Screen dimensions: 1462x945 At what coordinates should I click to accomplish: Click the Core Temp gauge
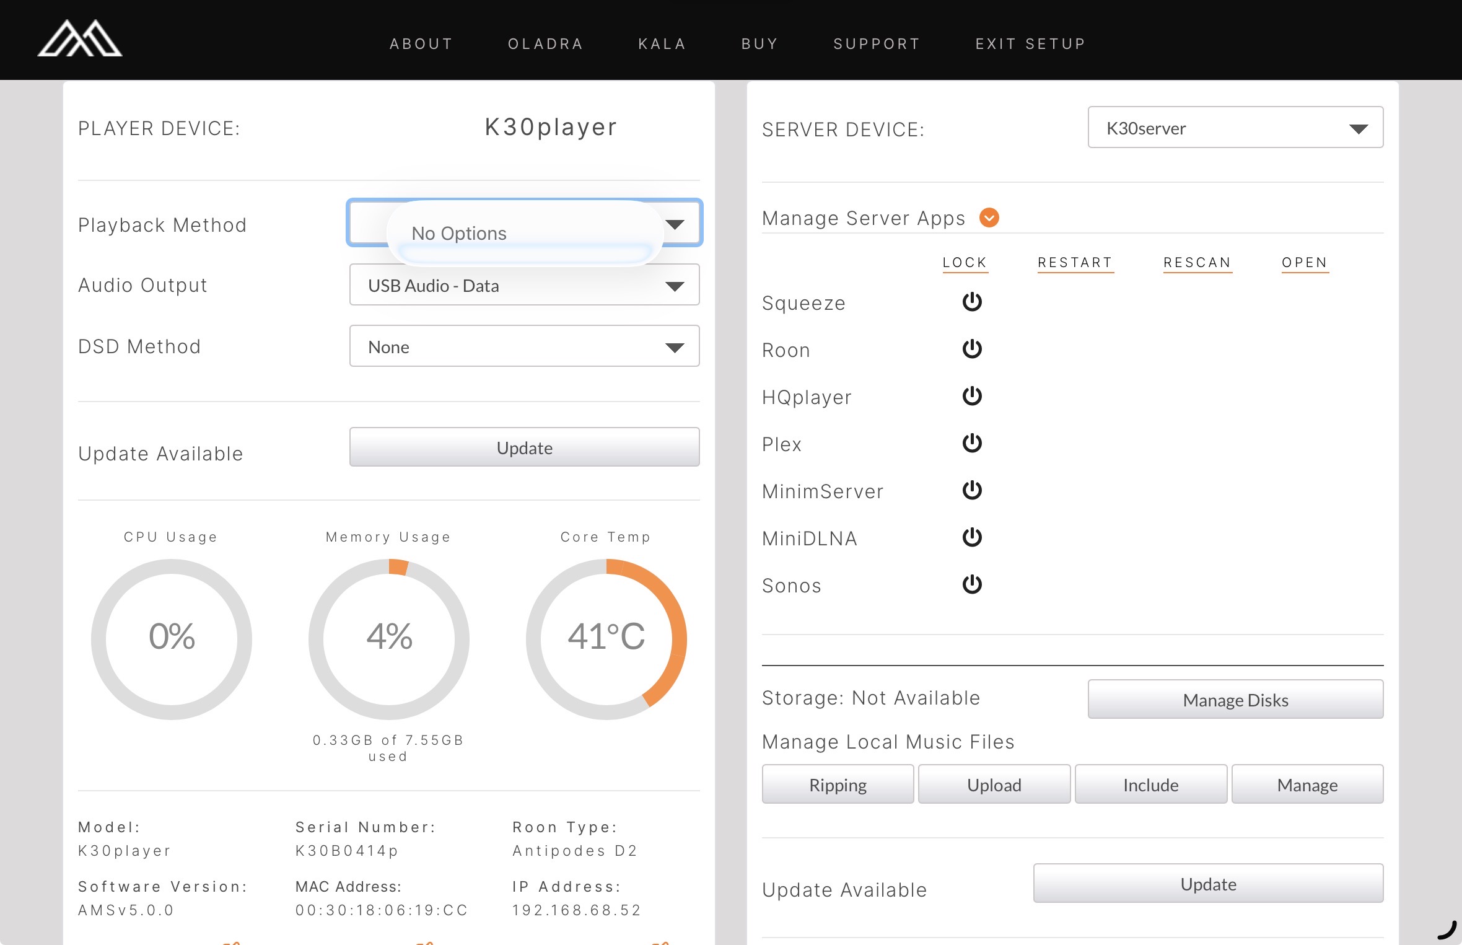[x=606, y=638]
